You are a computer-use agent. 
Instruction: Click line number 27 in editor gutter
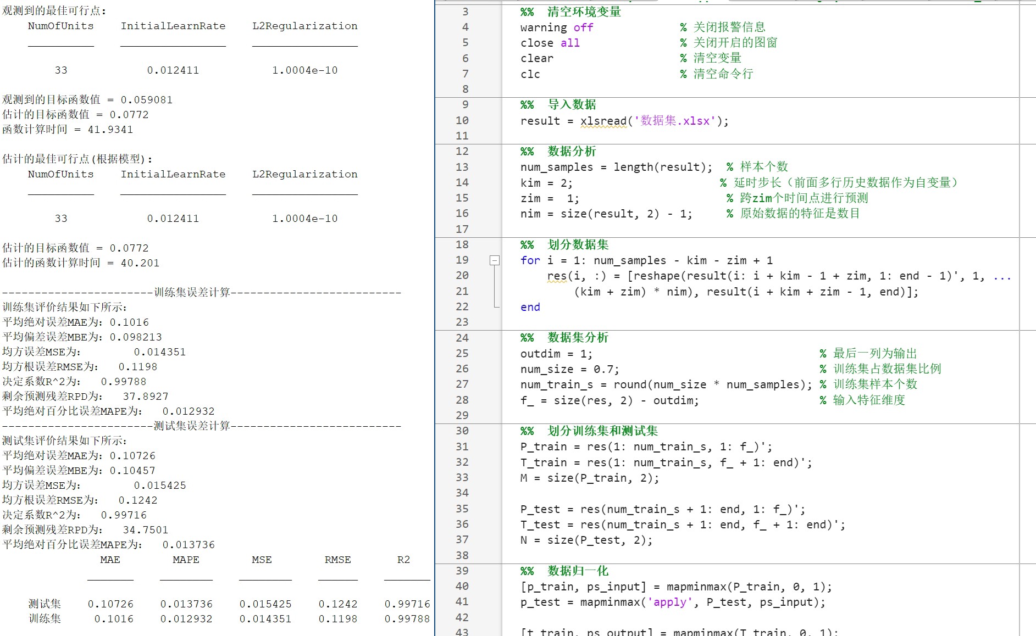coord(462,384)
